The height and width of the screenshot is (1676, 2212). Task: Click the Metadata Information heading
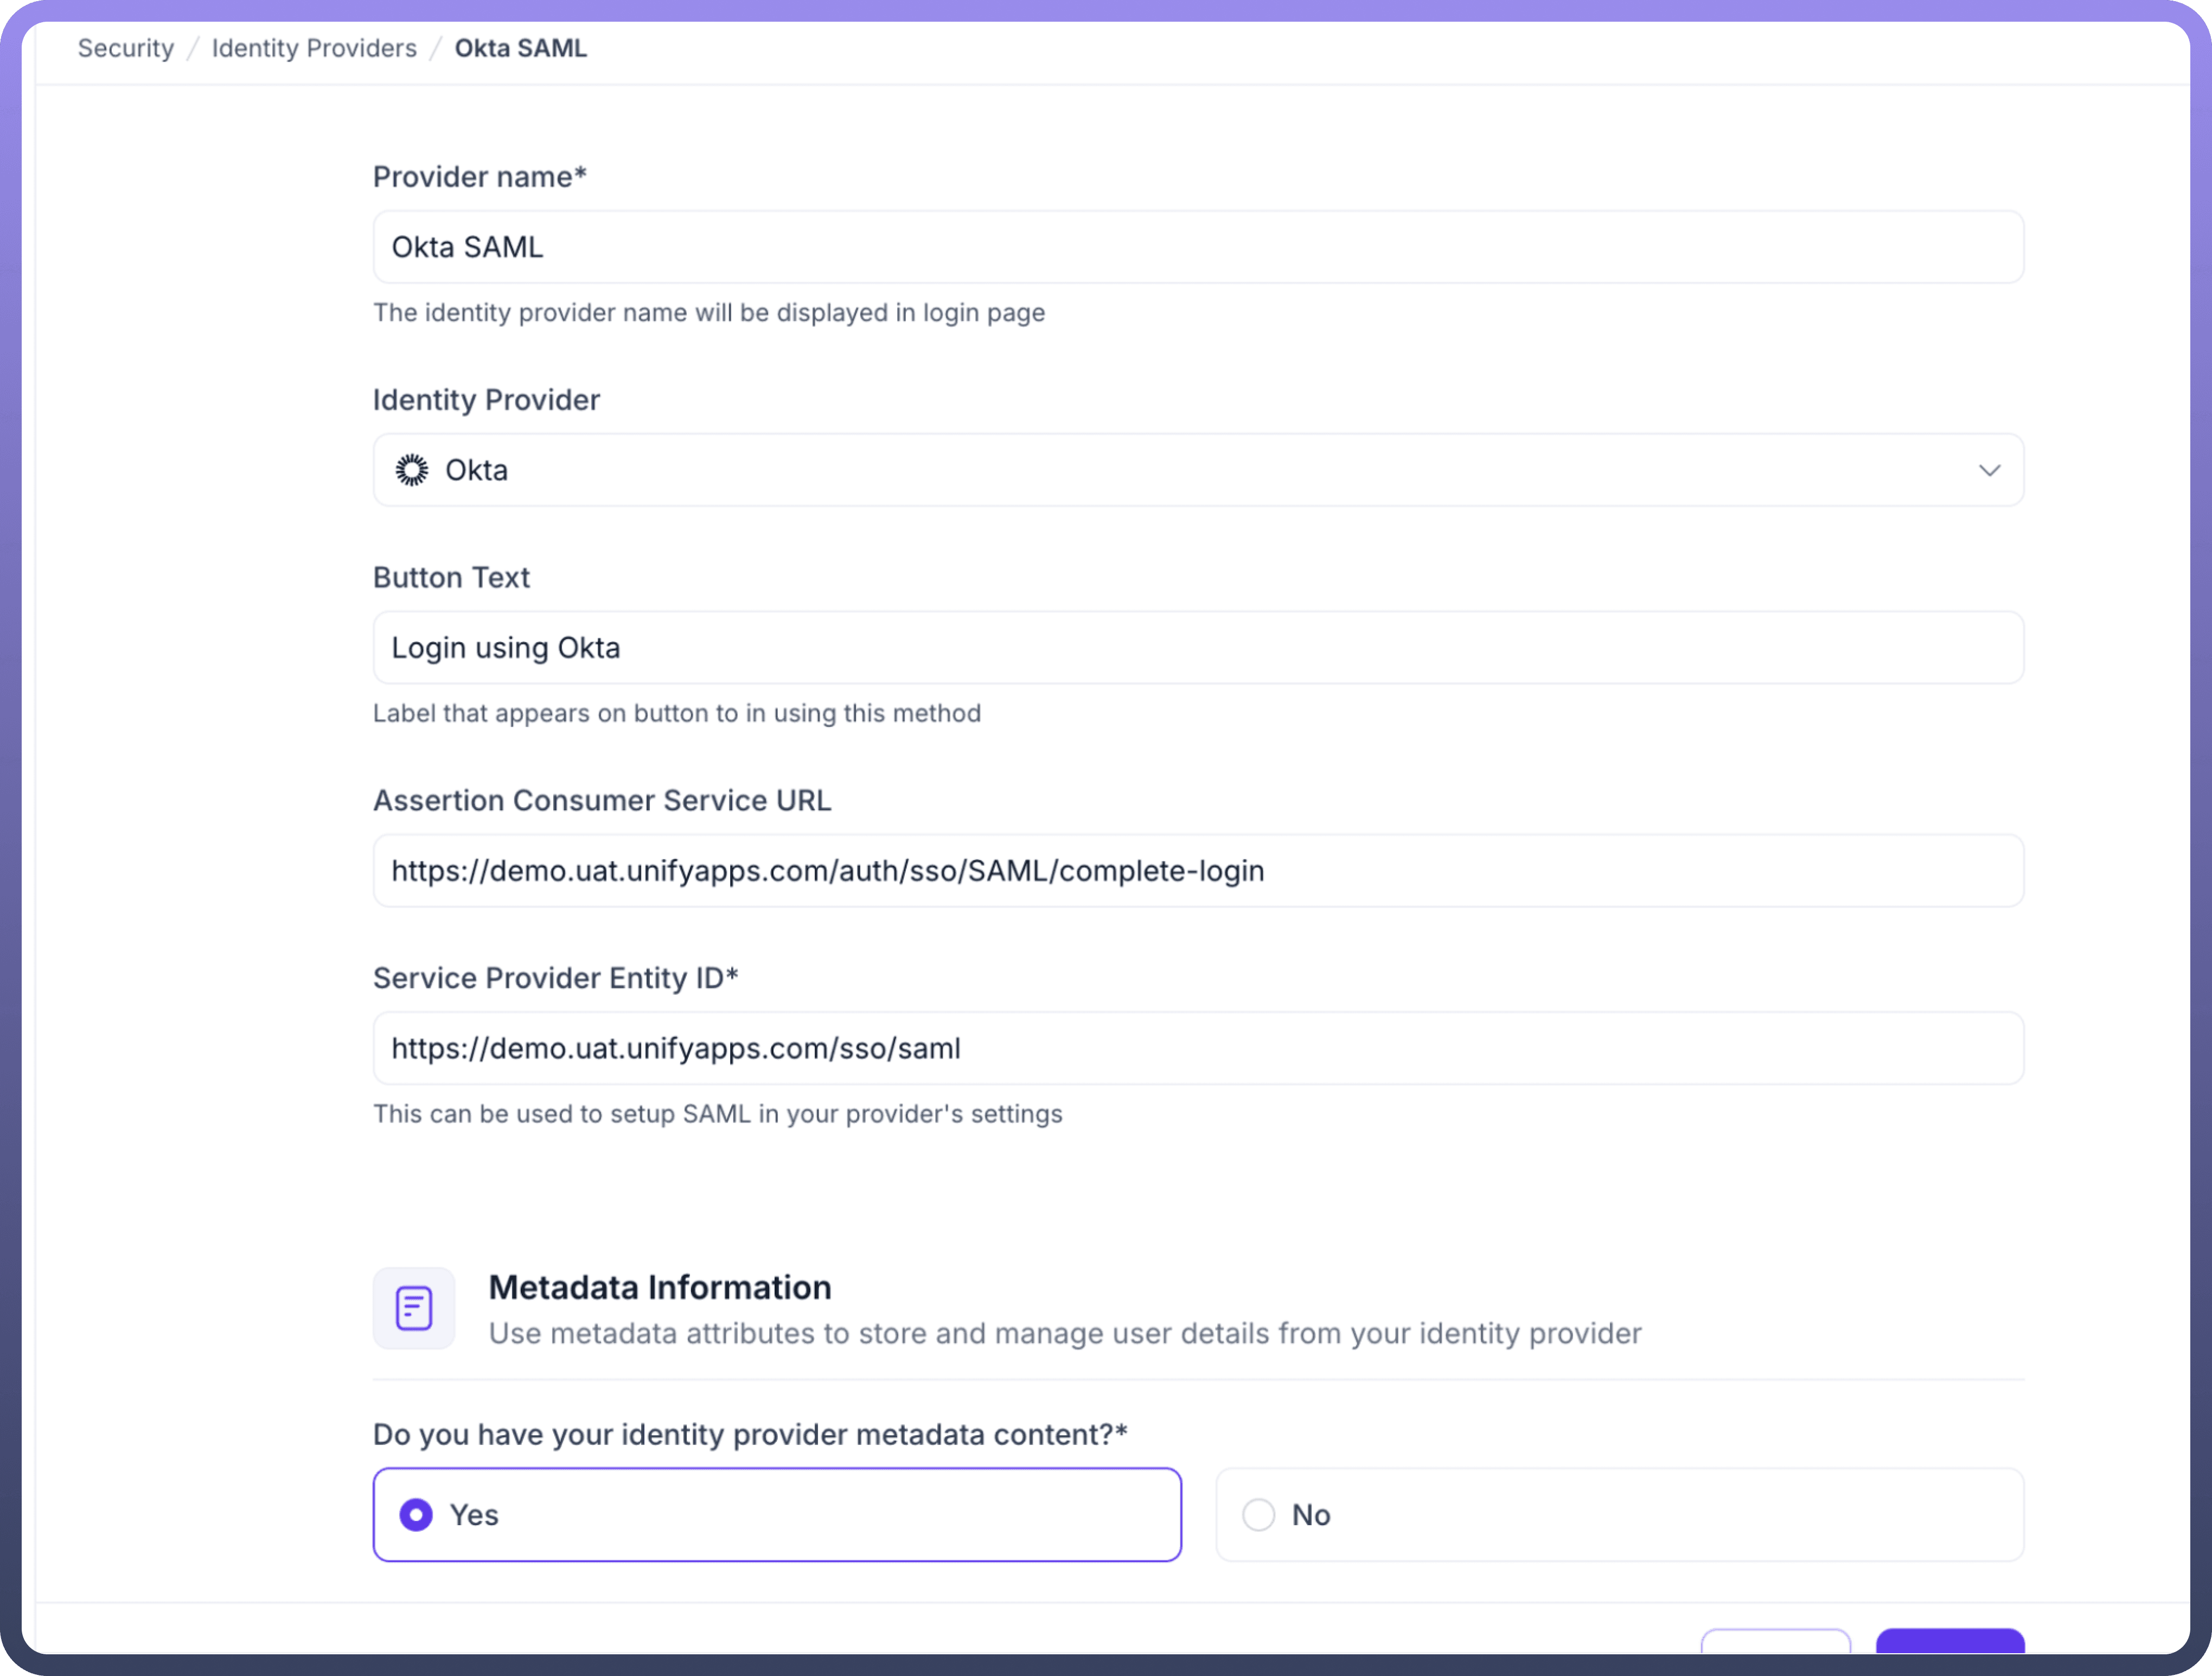click(660, 1287)
